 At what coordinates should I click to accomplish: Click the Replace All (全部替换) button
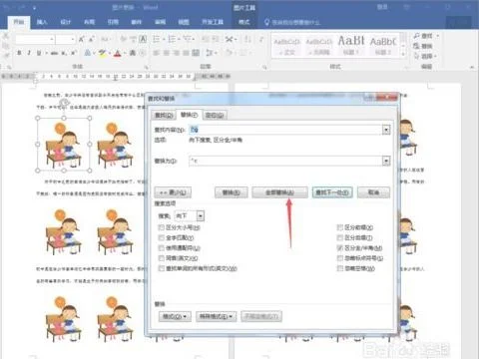[x=279, y=192]
